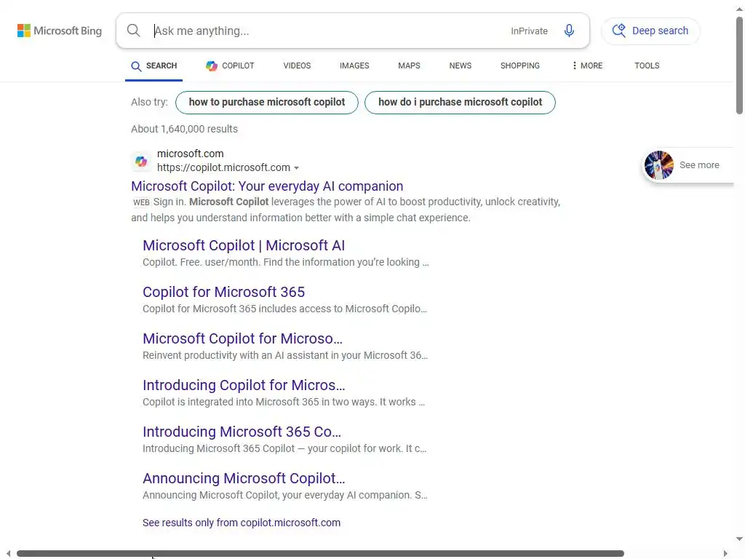
Task: Go to the MAPS tab
Action: (409, 66)
